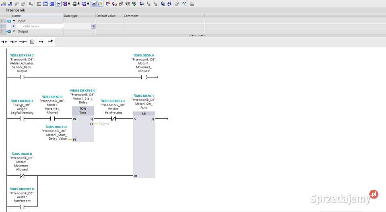
Task: Click the red-marked go to error arrow icon
Action: coord(108,4)
